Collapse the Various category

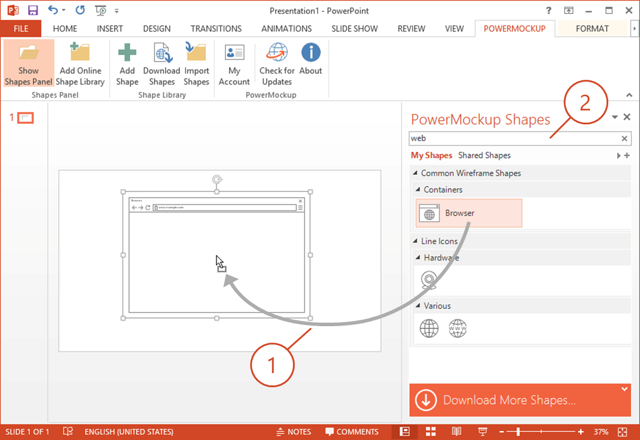[x=418, y=306]
